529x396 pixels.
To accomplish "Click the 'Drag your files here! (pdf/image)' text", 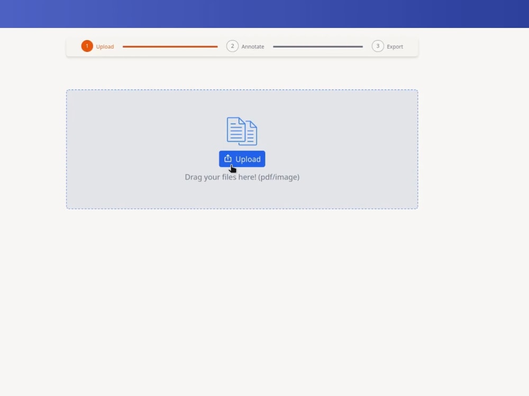I will pyautogui.click(x=242, y=177).
